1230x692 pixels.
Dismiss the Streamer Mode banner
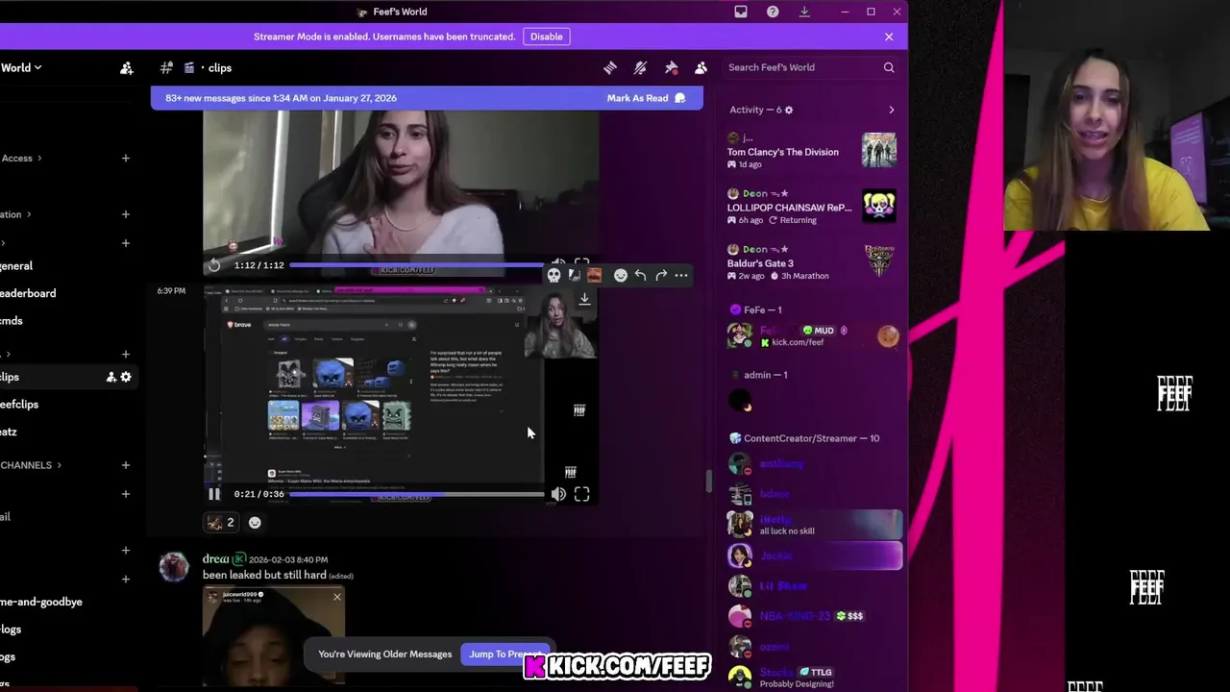point(889,37)
